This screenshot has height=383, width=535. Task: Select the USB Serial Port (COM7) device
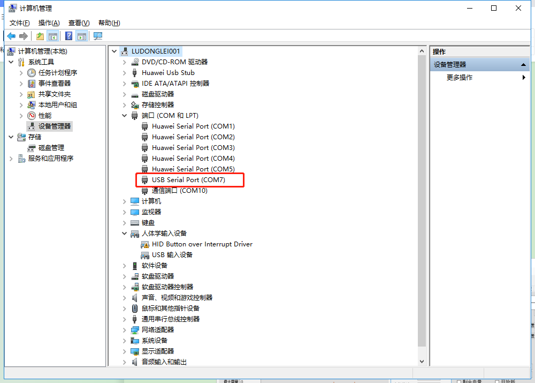188,180
